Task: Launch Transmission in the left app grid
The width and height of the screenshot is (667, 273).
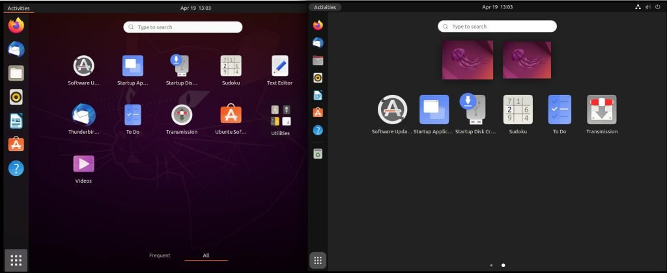Action: tap(182, 120)
